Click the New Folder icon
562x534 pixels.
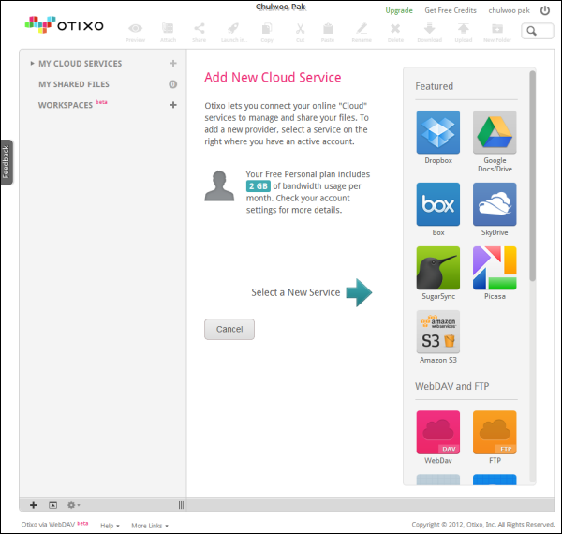click(x=497, y=28)
